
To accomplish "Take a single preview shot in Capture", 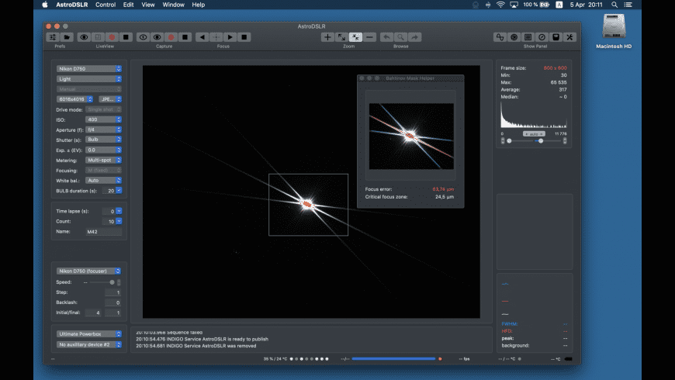I will tap(144, 37).
